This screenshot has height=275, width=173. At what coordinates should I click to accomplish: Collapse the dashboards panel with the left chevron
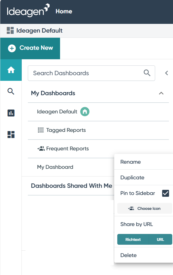[167, 73]
